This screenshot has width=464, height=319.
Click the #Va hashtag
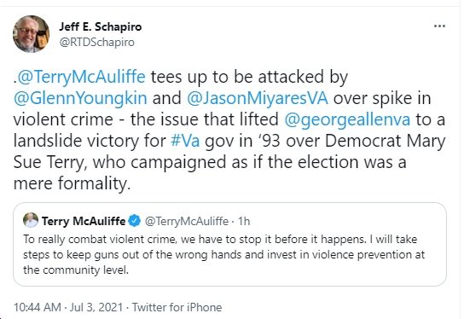click(185, 141)
